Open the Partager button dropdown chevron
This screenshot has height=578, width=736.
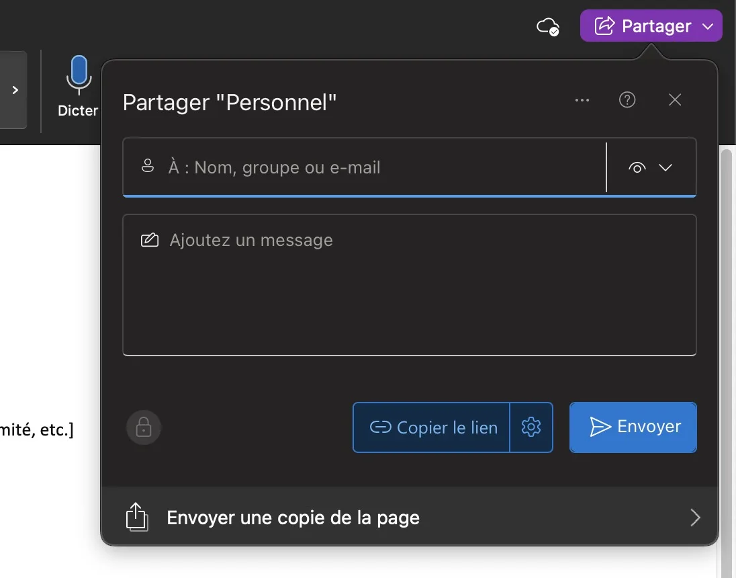pos(707,26)
